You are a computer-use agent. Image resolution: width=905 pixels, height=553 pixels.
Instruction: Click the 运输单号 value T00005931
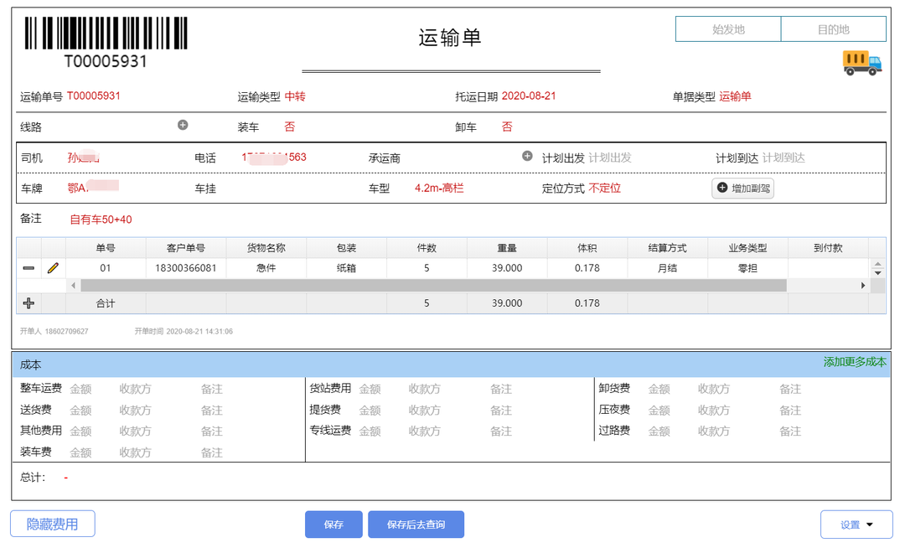click(94, 96)
